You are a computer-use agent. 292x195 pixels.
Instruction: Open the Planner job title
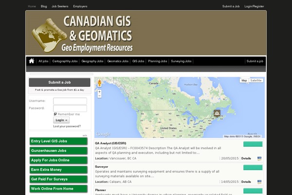click(x=100, y=190)
